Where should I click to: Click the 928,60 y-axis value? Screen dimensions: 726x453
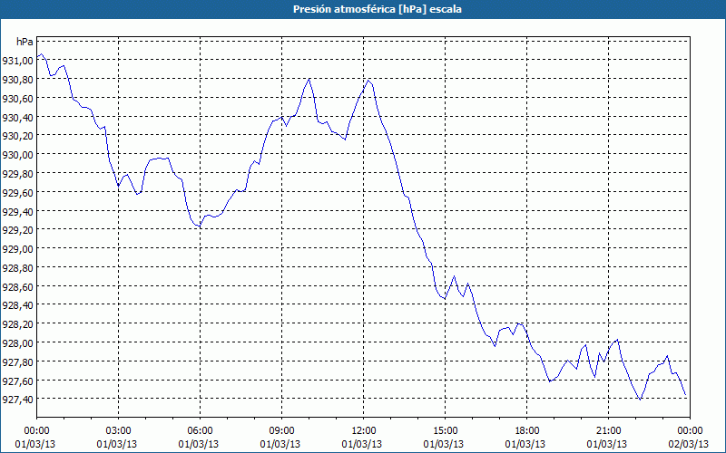click(x=17, y=286)
